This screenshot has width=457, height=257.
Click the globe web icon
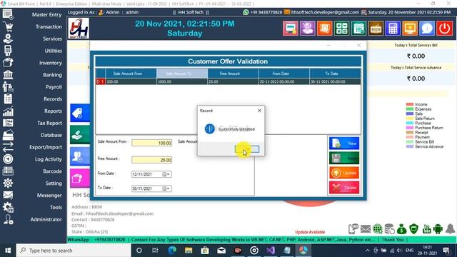[378, 229]
